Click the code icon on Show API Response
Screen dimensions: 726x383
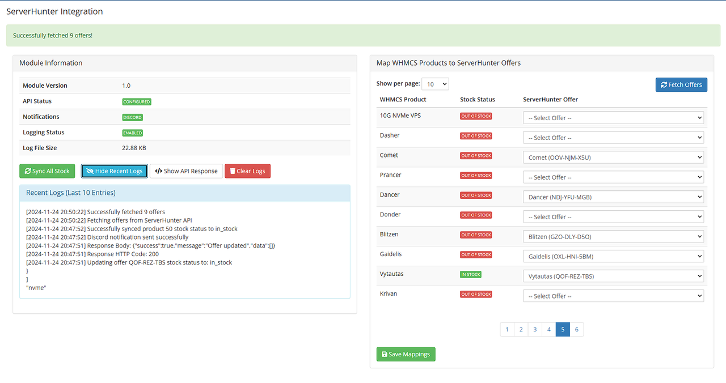(x=158, y=171)
